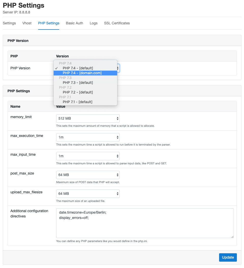Click the textarea resize handle corner
This screenshot has height=268, width=244.
pos(232,237)
